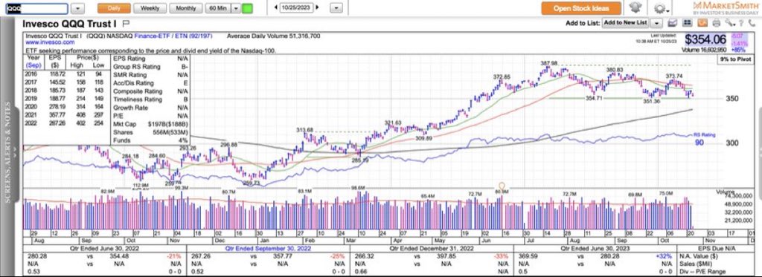Click the 300 price axis label

pos(732,143)
